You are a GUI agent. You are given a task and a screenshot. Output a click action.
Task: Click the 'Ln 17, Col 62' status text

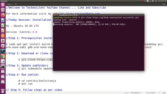tap(151, 93)
